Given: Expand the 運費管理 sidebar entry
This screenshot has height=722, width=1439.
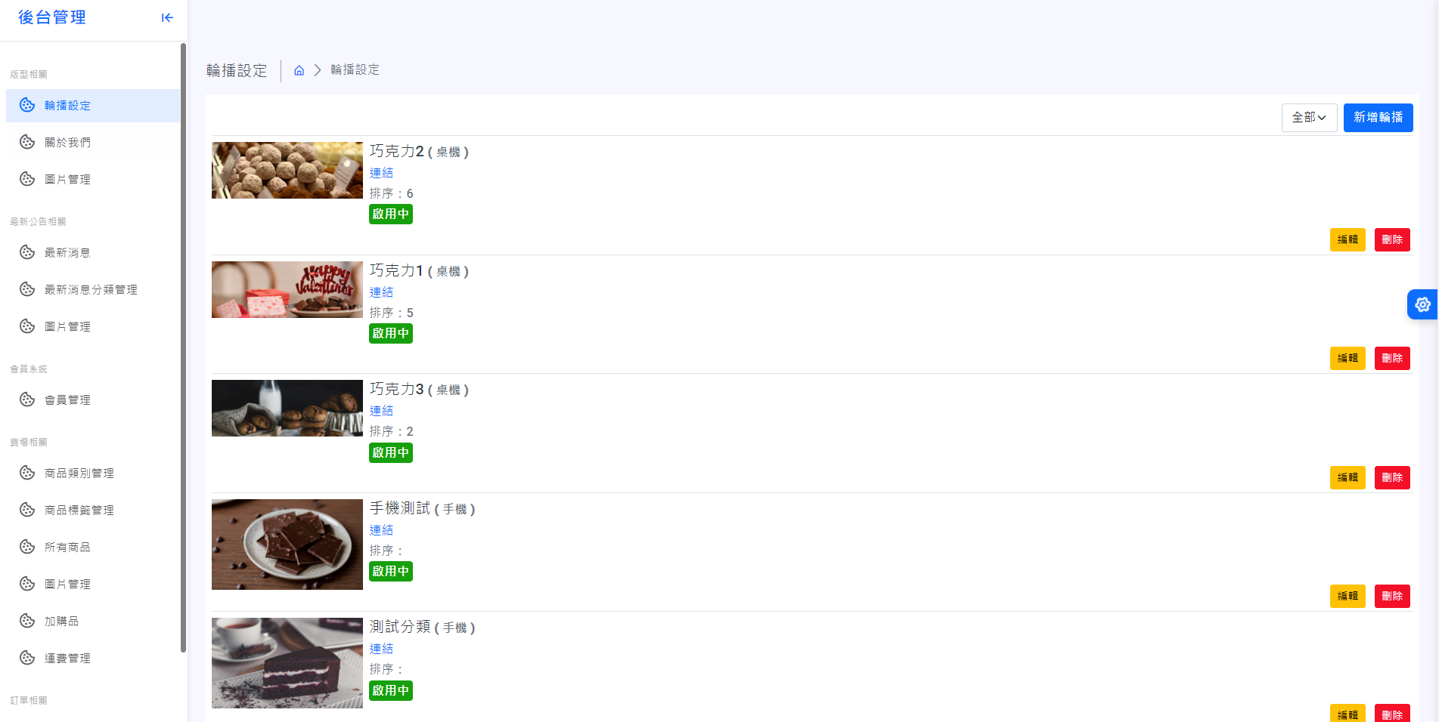Looking at the screenshot, I should click(67, 657).
